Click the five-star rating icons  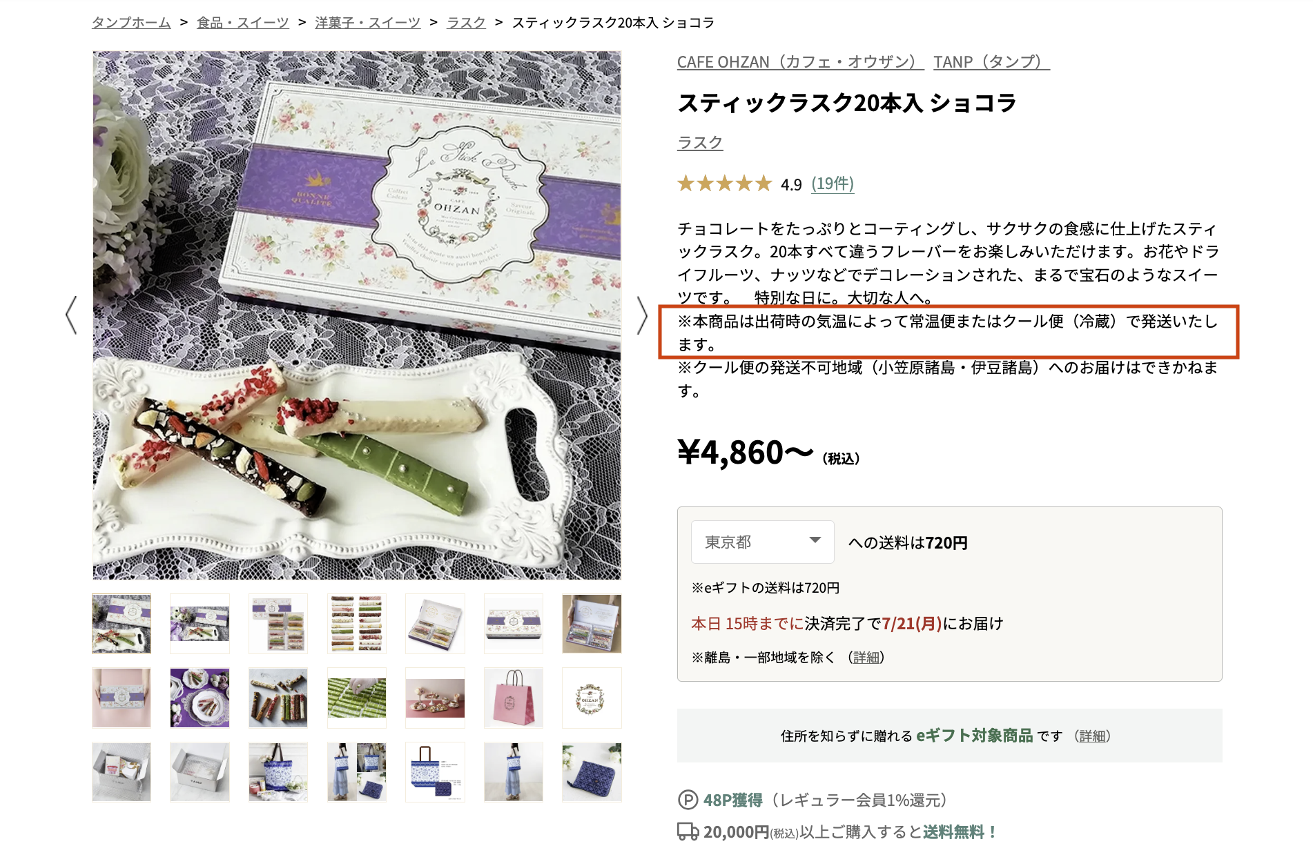click(x=724, y=184)
